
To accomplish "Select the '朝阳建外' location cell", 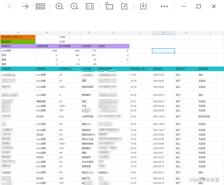I will tap(89, 95).
